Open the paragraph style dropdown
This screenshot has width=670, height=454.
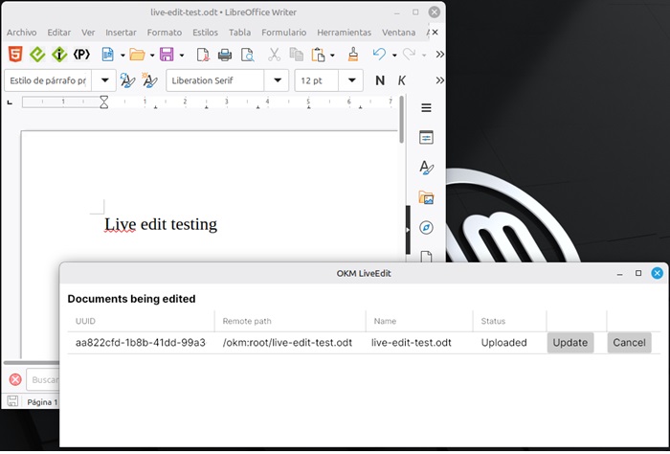(104, 80)
